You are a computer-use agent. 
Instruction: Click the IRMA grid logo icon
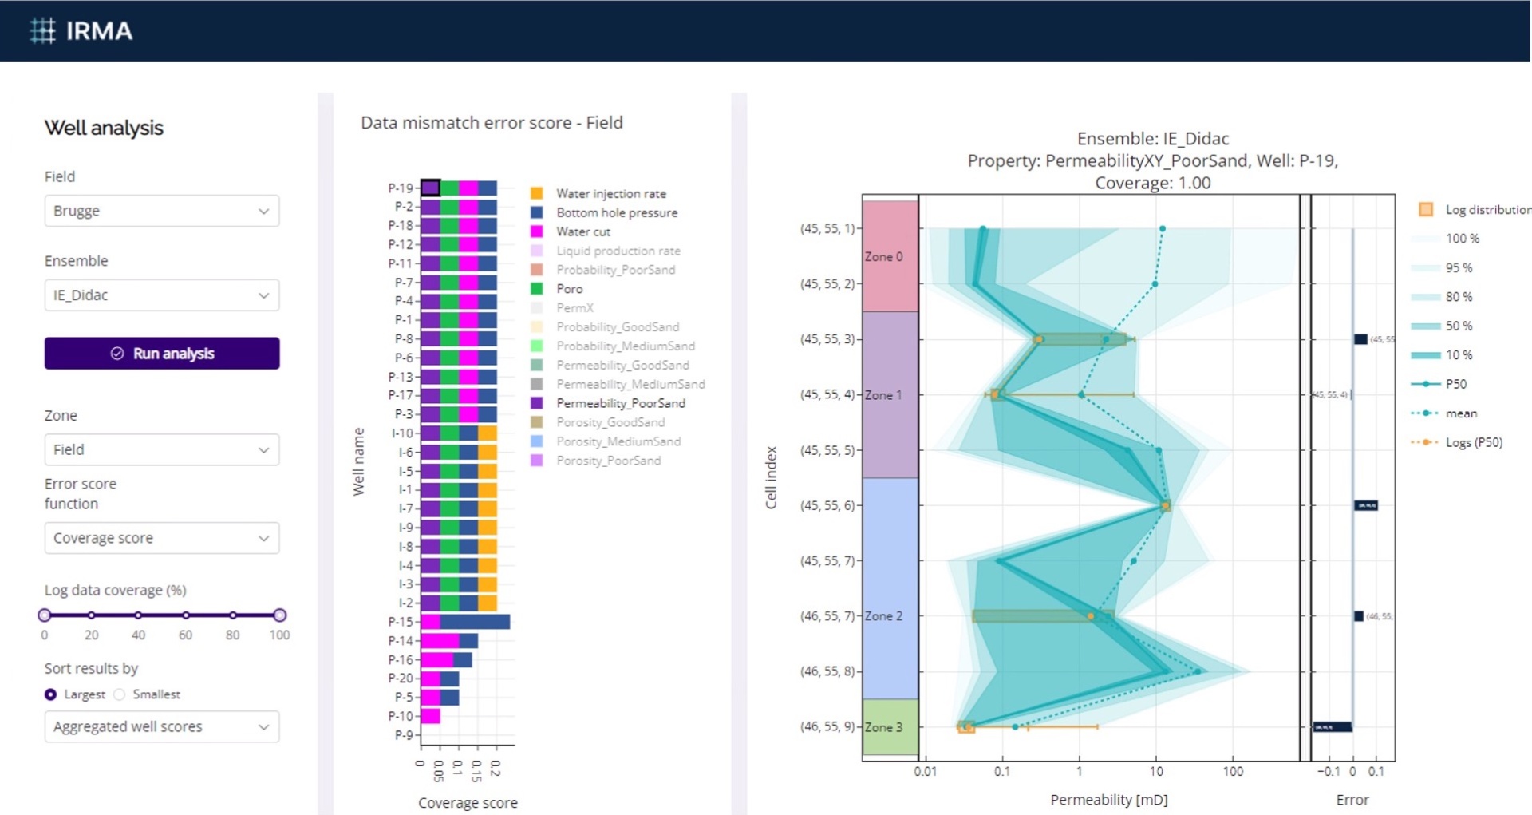click(42, 31)
